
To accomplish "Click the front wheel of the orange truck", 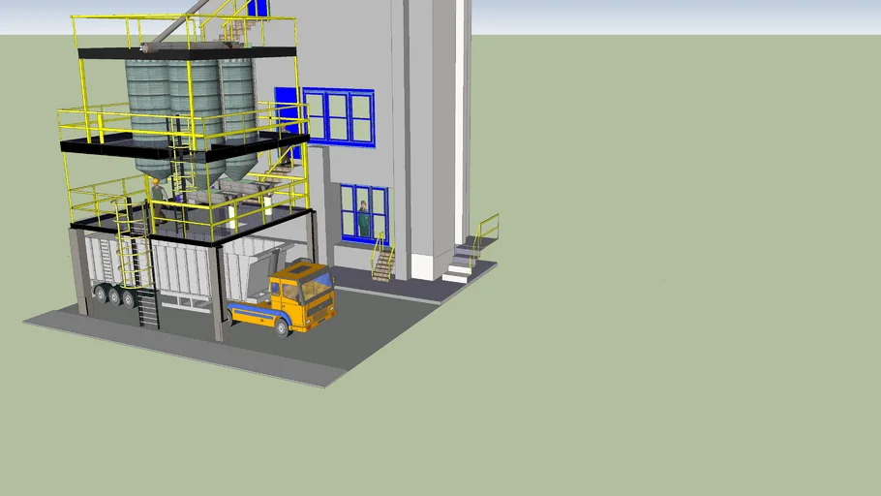I will [x=282, y=326].
